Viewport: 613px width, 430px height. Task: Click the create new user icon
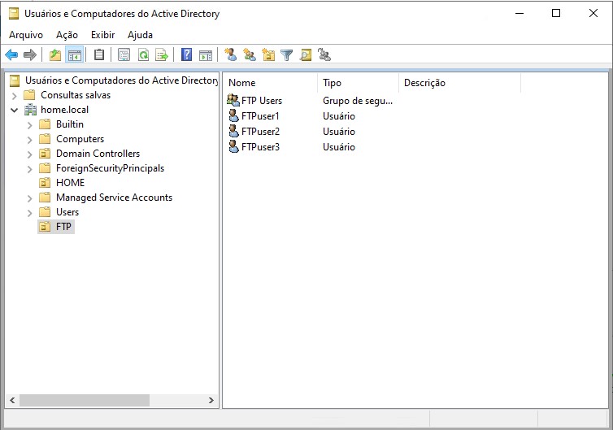pos(231,55)
